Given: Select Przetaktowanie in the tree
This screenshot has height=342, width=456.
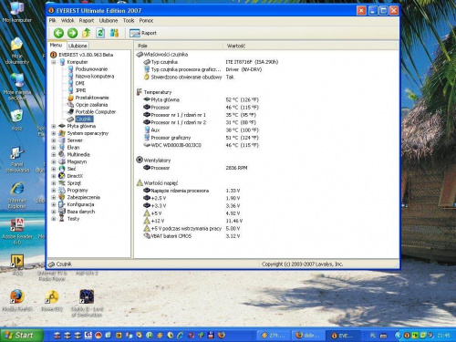Looking at the screenshot, I should tap(92, 98).
